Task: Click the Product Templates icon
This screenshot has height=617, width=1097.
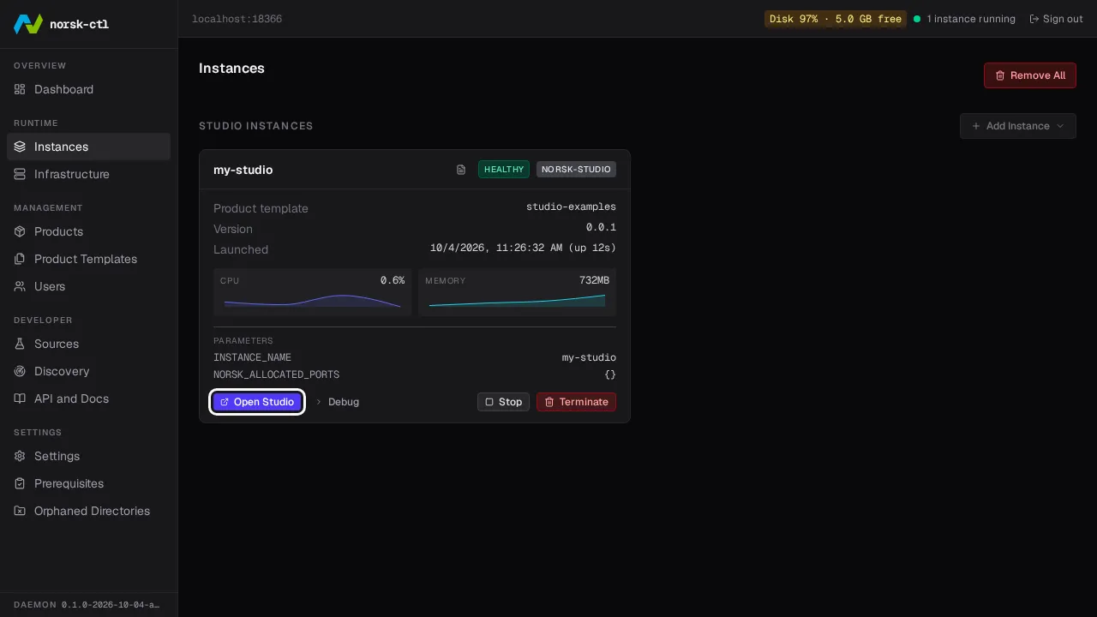Action: (x=20, y=259)
